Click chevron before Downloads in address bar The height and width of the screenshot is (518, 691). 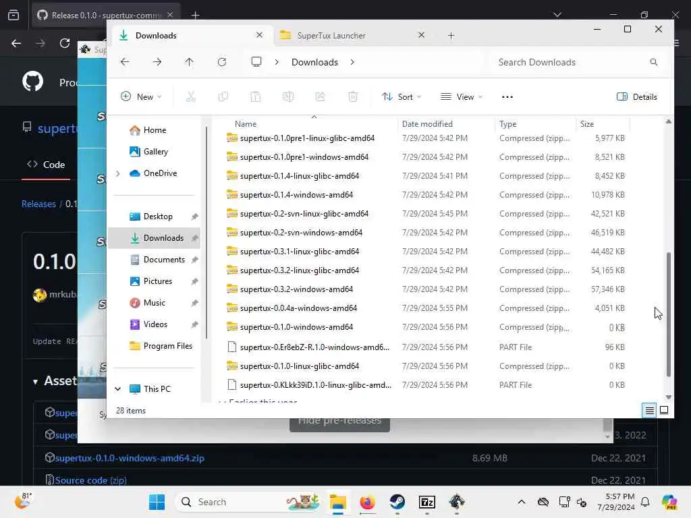276,62
